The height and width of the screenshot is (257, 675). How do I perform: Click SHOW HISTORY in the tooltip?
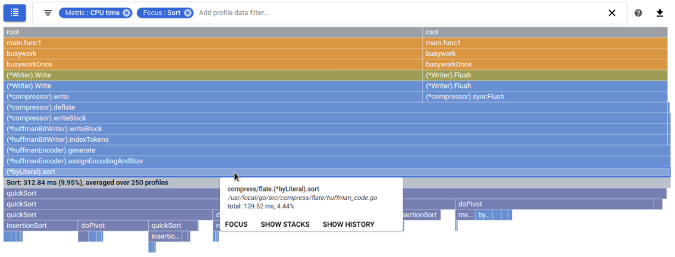coord(349,224)
